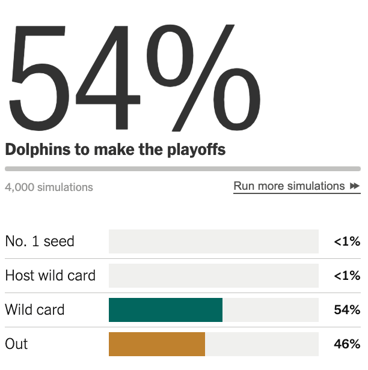Select the Host wild card row label

click(51, 276)
